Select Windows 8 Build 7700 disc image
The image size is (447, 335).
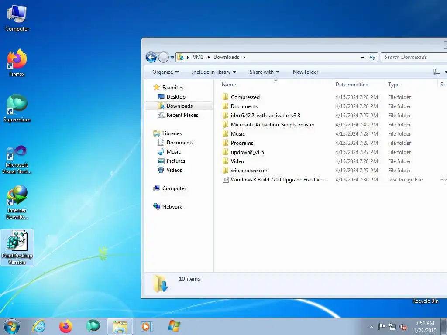point(279,180)
